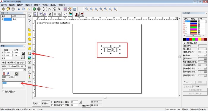Select the circle drawing tool
Viewport: 208px width, 111px height.
point(29,39)
